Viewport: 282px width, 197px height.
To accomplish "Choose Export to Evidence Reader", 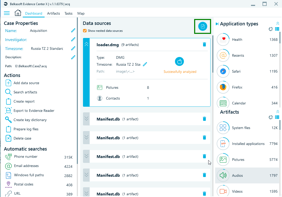I will (30, 111).
